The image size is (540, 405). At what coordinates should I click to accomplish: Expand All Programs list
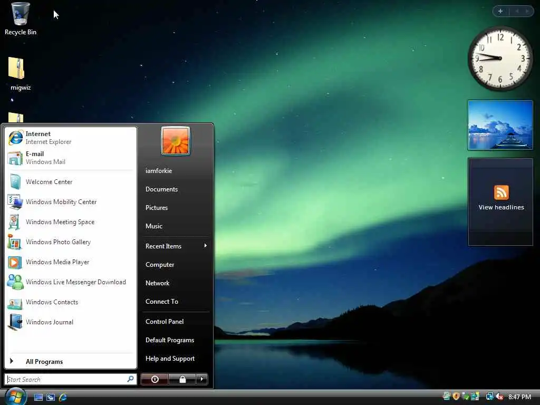coord(71,362)
